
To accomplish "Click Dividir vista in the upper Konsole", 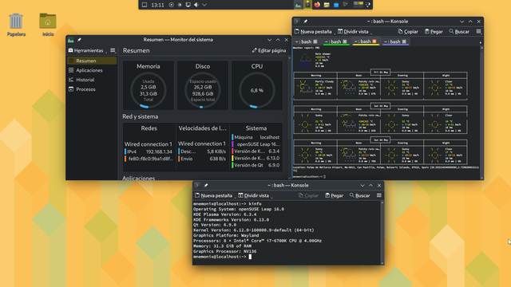I will tap(353, 32).
